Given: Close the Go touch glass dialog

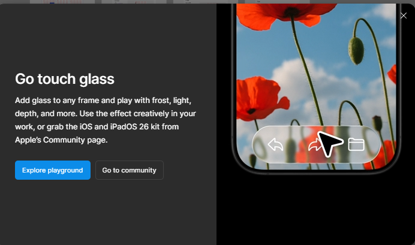Looking at the screenshot, I should click(x=404, y=16).
